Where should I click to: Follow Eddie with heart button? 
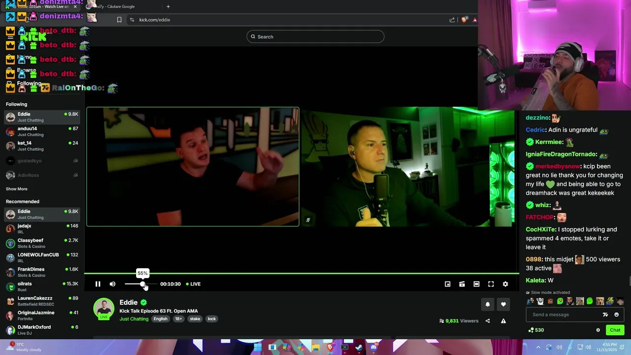(x=503, y=304)
